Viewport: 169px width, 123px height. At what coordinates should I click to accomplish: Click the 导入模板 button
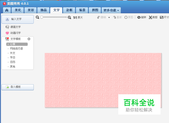(18, 87)
